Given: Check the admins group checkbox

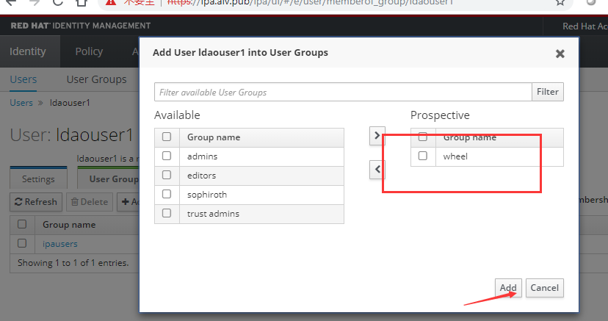Looking at the screenshot, I should (x=167, y=156).
